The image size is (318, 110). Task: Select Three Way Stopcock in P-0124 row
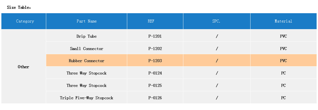point(87,73)
